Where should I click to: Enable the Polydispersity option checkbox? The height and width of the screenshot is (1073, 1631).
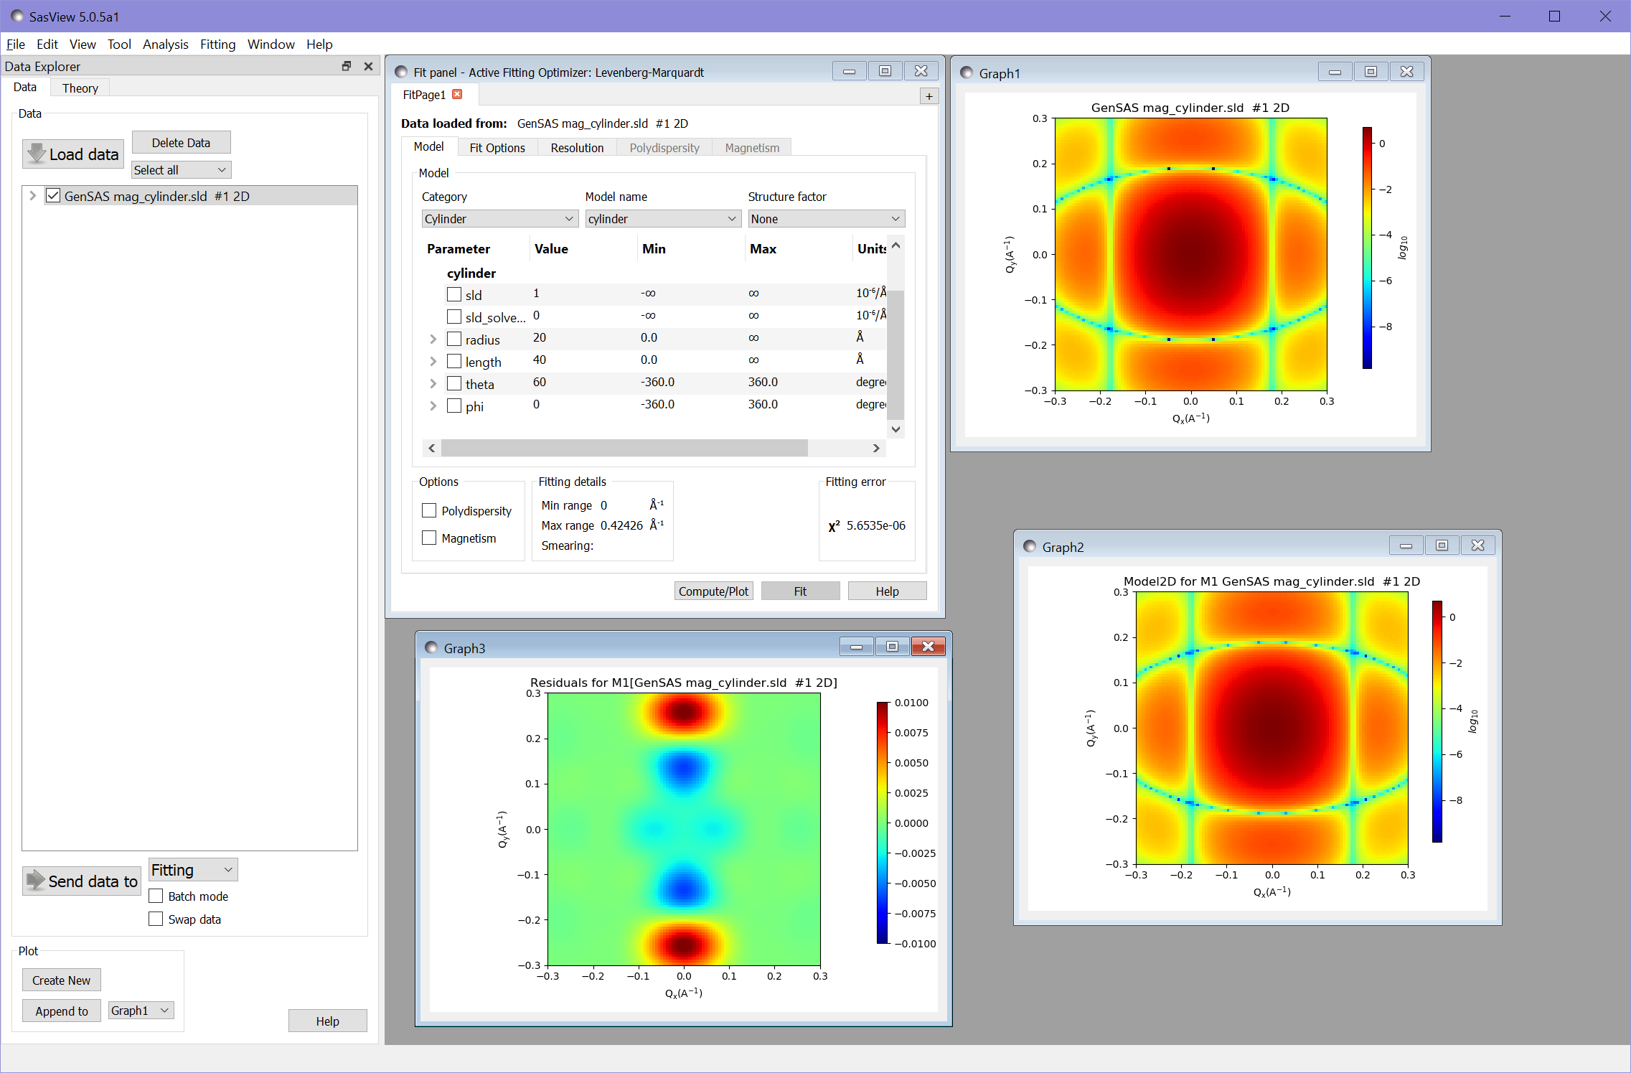[x=429, y=510]
